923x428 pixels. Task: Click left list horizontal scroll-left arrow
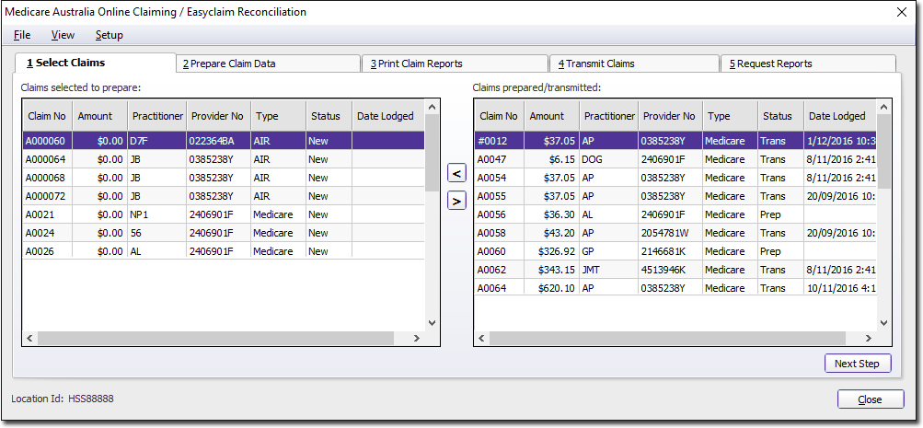pyautogui.click(x=29, y=338)
